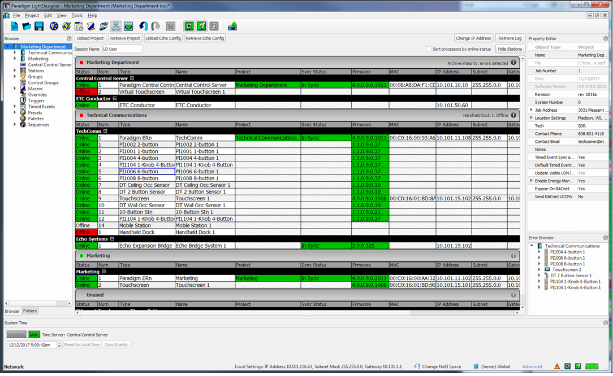
Task: Click the Retrieve Echo Config button
Action: click(205, 38)
